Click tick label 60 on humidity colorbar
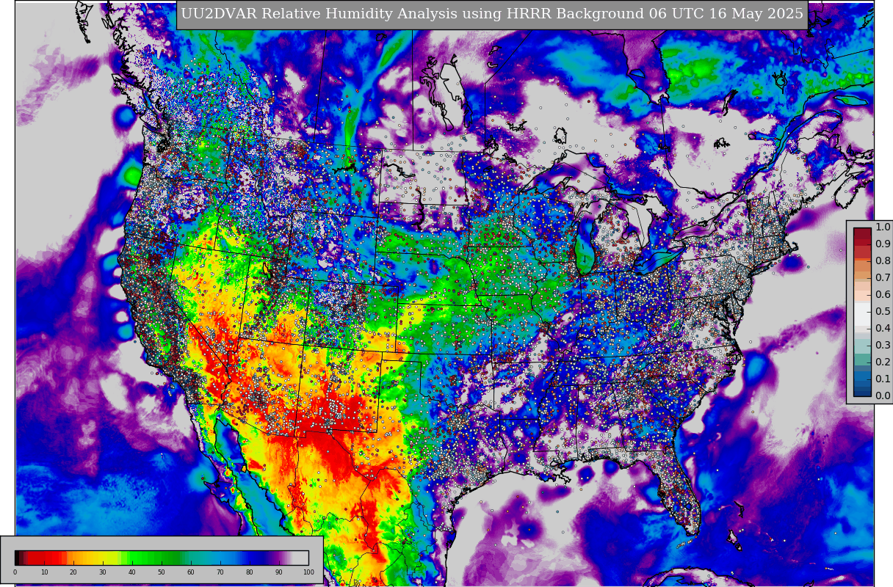The image size is (893, 587). 191,572
